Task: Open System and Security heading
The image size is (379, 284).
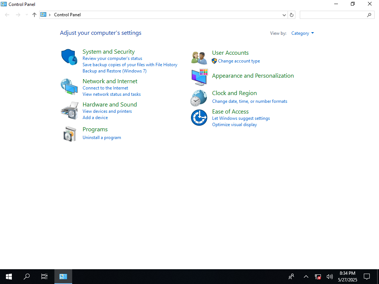Action: point(108,52)
